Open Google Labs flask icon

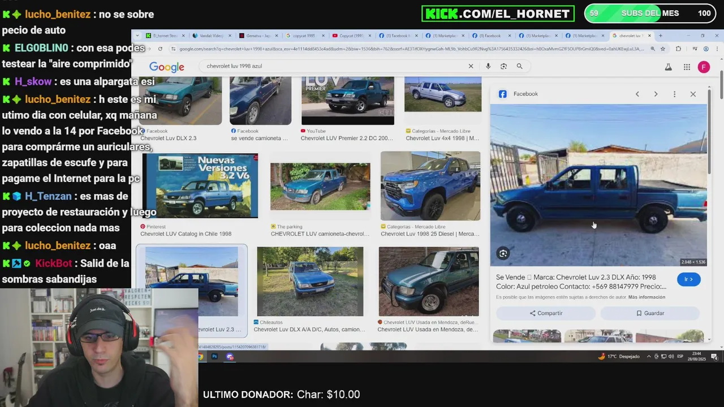point(668,67)
